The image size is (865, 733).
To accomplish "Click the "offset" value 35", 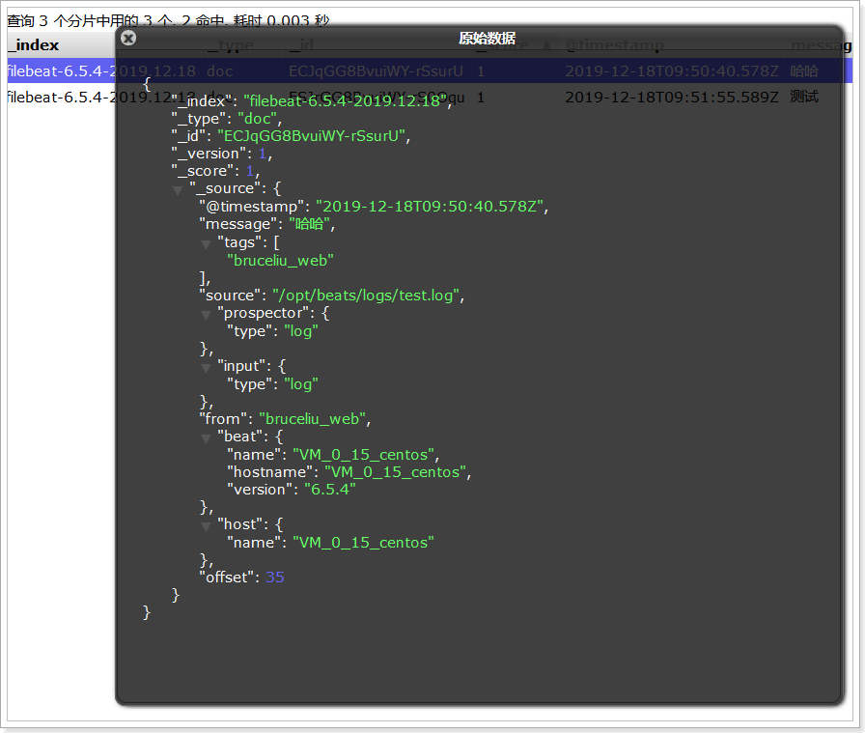I will tap(275, 578).
